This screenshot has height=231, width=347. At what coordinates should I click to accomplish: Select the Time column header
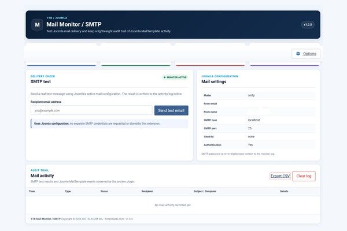32,191
